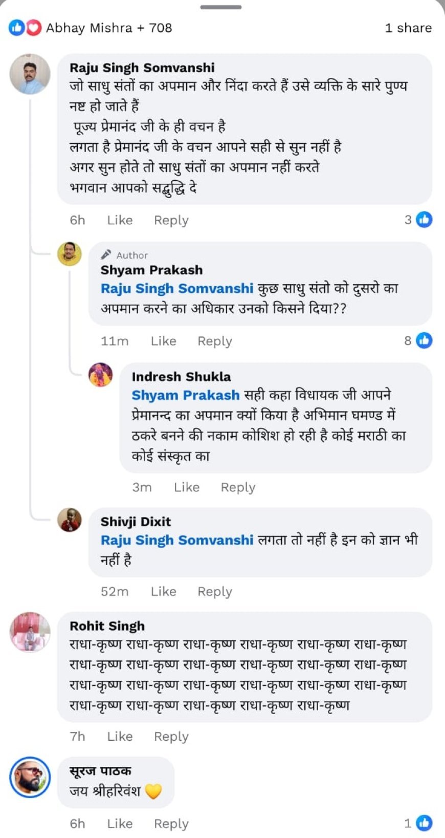Click the Shyam Prakash mention in Indresh Shukla's reply
445x838 pixels.
[185, 395]
